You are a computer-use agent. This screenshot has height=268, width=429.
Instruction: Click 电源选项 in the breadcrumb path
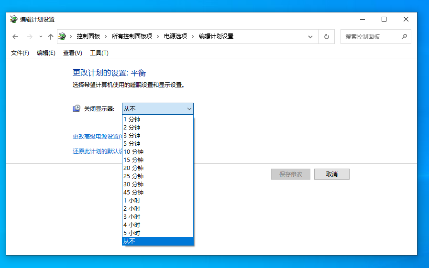[x=176, y=37]
